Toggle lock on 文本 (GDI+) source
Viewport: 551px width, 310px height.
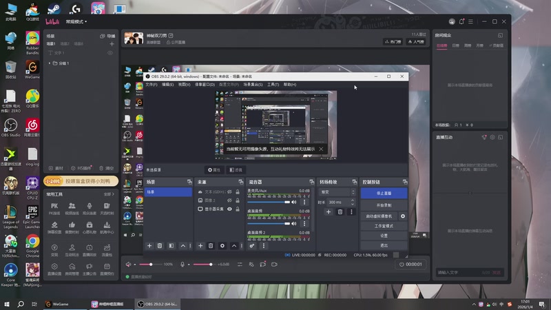pos(238,192)
